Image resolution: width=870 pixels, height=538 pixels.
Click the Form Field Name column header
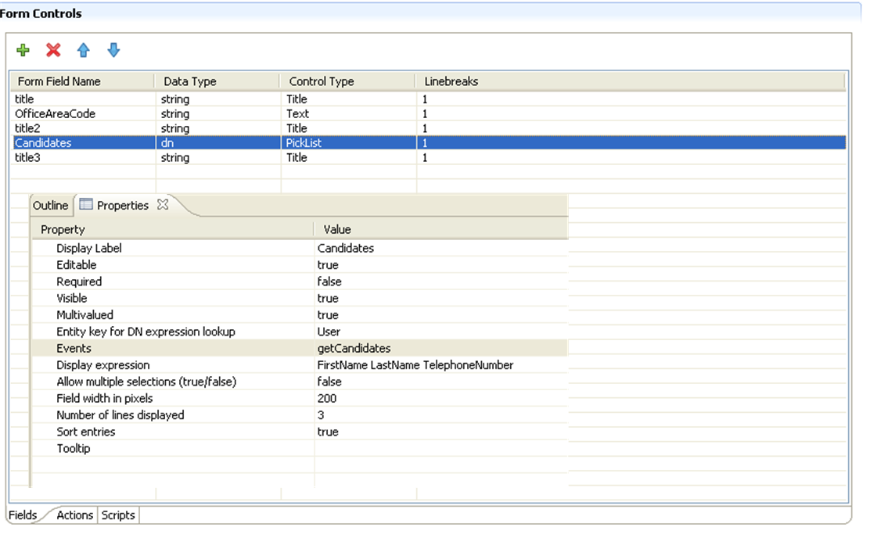[59, 81]
